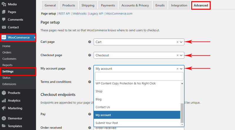This screenshot has width=235, height=130.
Task: Open the REST API link
Action: tap(64, 13)
